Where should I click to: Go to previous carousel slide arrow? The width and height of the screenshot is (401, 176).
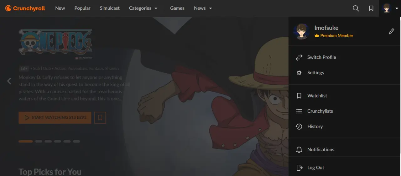pyautogui.click(x=9, y=81)
